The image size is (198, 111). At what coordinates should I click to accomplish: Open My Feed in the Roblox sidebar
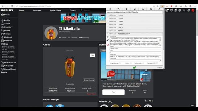tap(6, 37)
